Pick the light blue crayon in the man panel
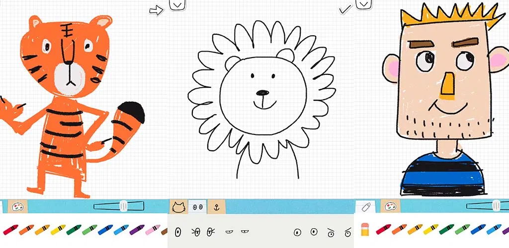This screenshot has height=248, width=509. pyautogui.click(x=494, y=229)
